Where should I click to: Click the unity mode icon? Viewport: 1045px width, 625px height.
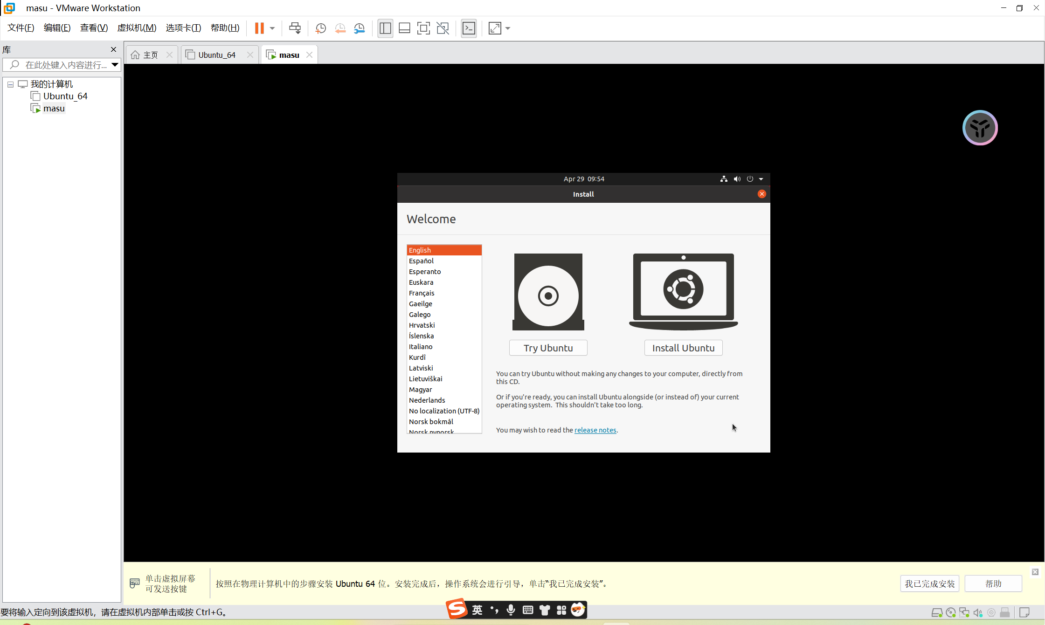click(x=443, y=28)
